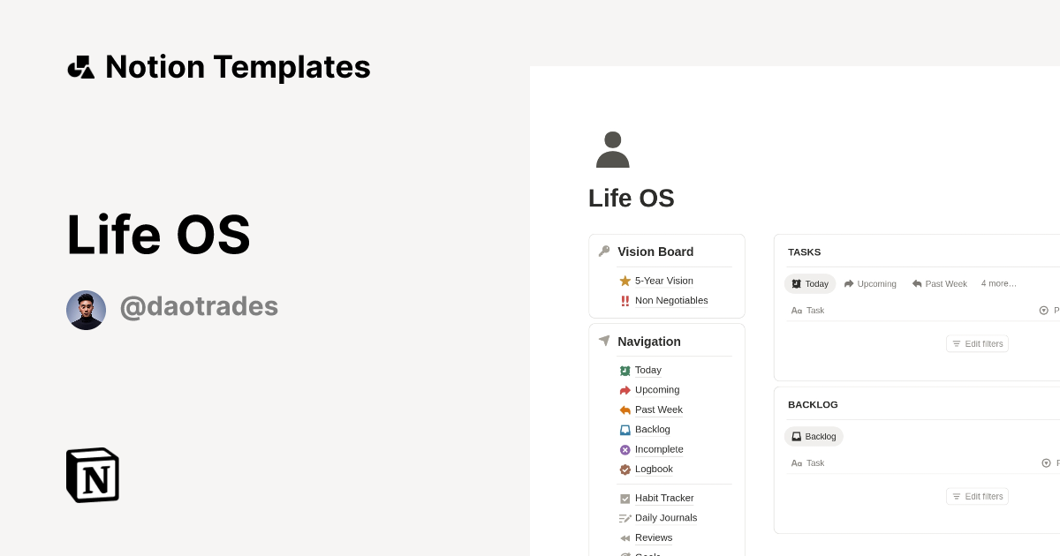Open the P column dropdown in Backlog
Screen dimensions: 1060x556
(1046, 462)
